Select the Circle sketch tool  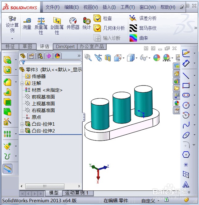tap(186, 105)
